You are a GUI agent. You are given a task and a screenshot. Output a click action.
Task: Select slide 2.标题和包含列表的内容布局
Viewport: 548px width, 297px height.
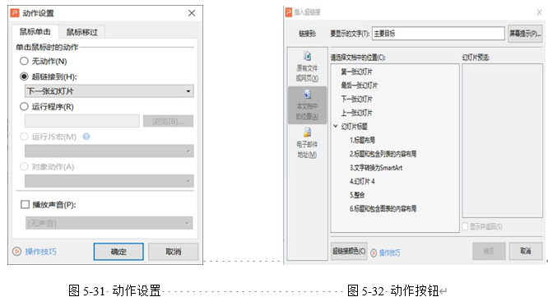click(x=383, y=154)
